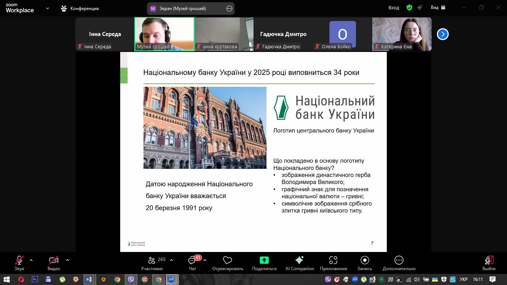Open Photoshop from the taskbar
This screenshot has width=507, height=285.
(35, 279)
